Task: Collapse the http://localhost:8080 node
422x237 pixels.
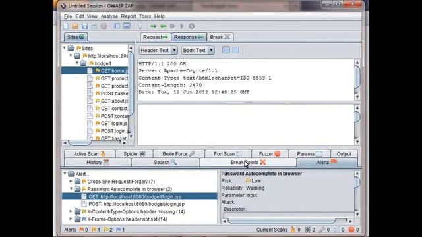Action: (x=71, y=55)
